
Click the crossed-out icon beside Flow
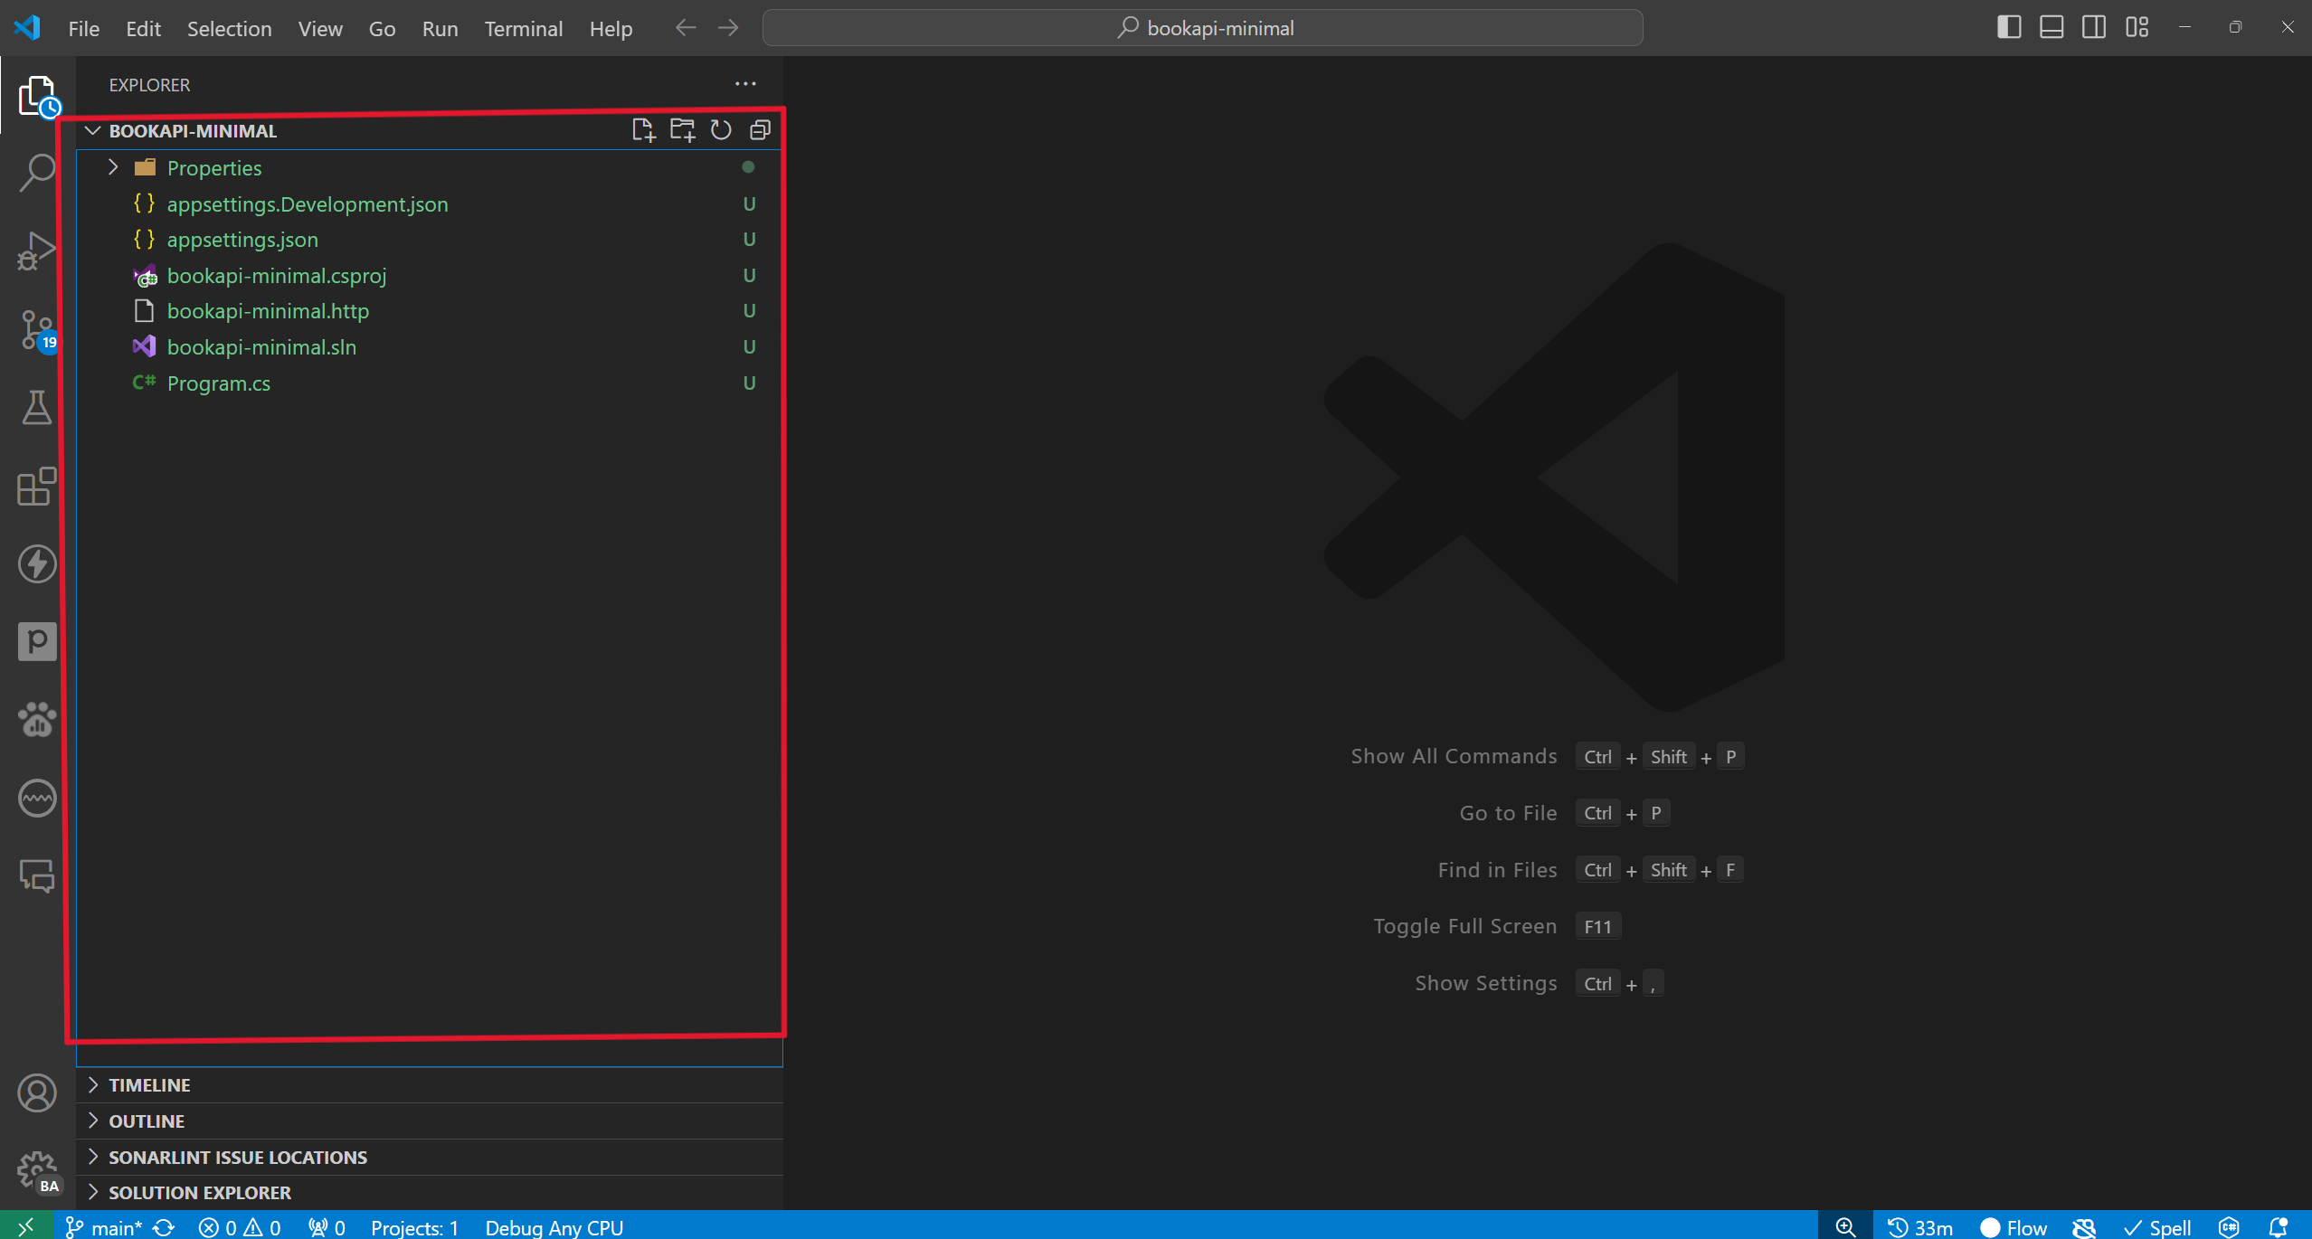[2084, 1227]
